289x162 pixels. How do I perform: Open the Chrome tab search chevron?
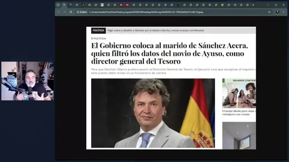click(58, 5)
